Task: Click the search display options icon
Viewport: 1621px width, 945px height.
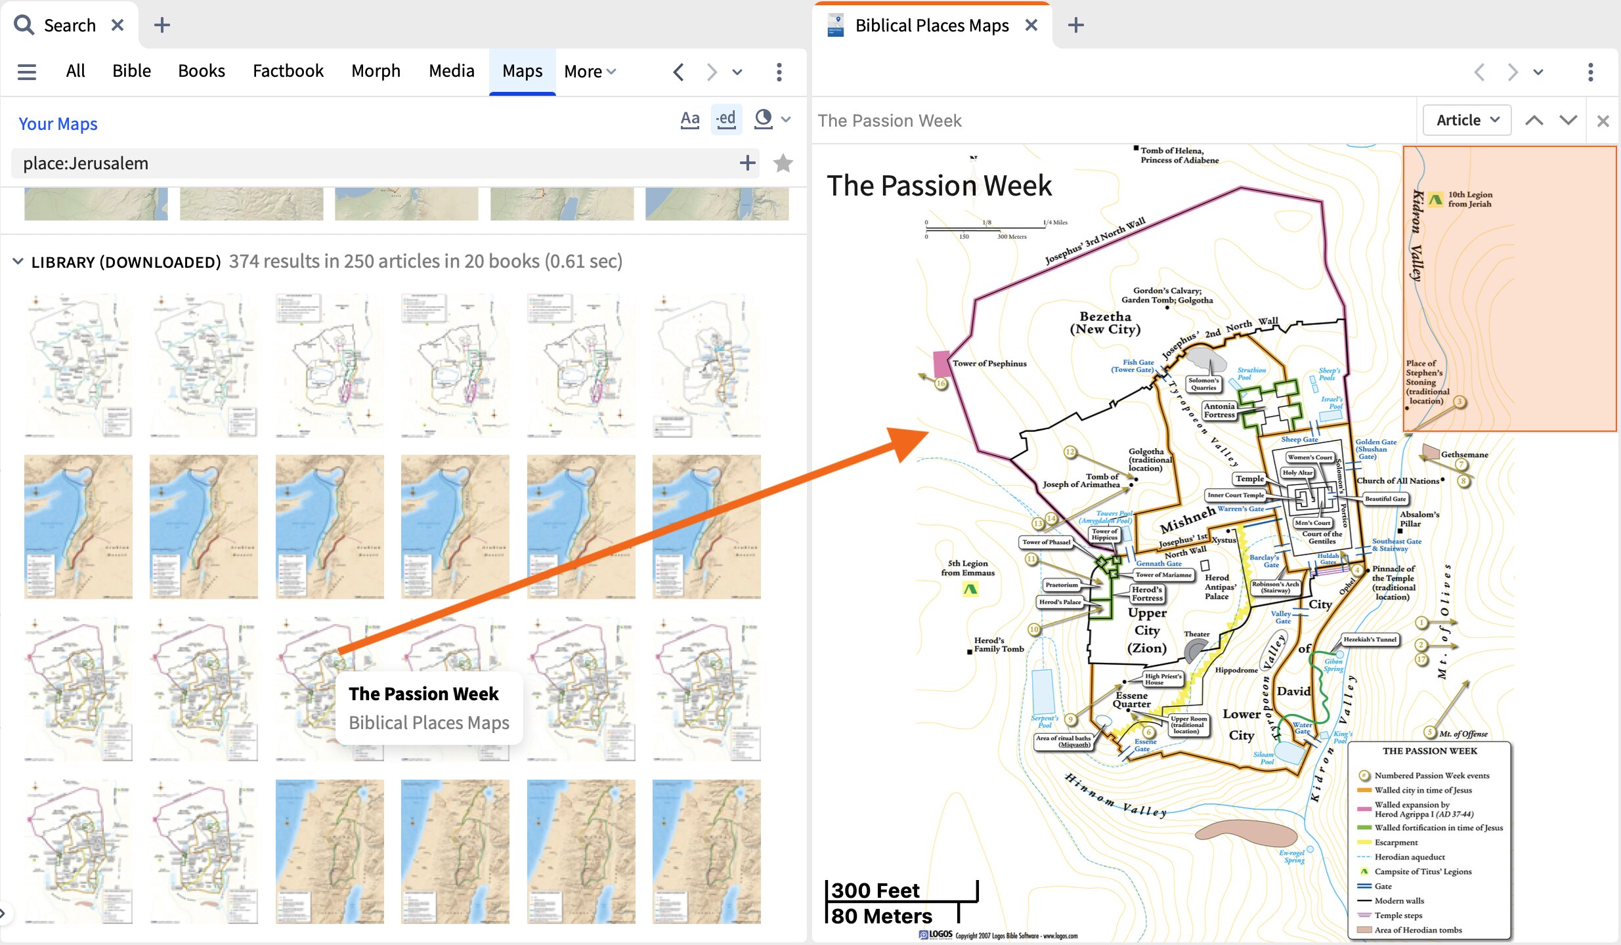Action: pos(763,119)
